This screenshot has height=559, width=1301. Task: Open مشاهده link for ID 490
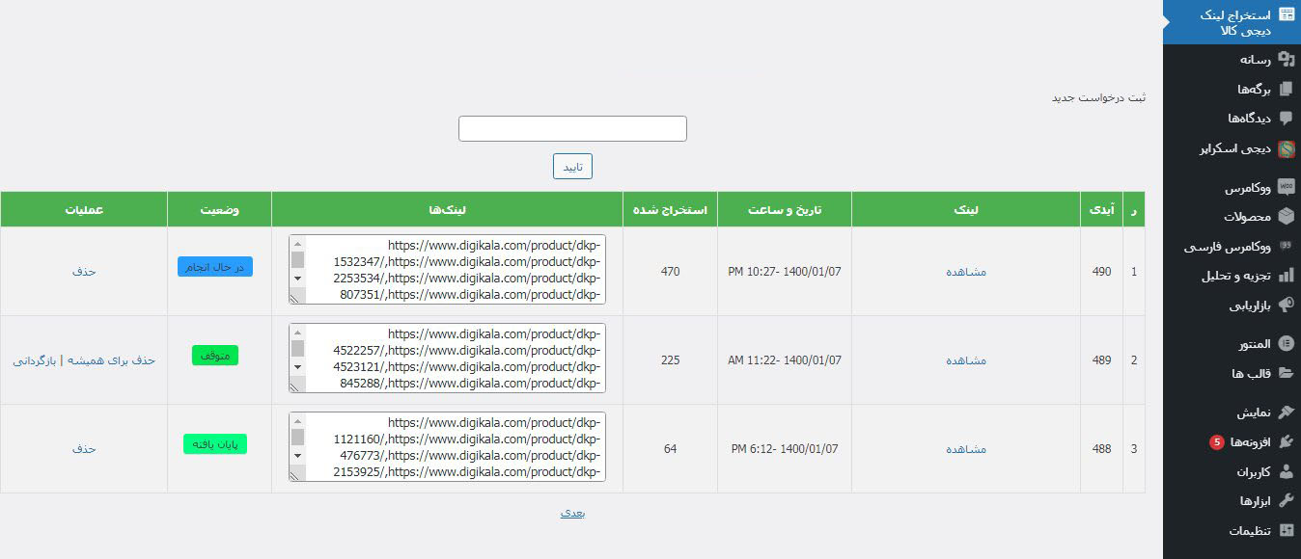coord(966,272)
